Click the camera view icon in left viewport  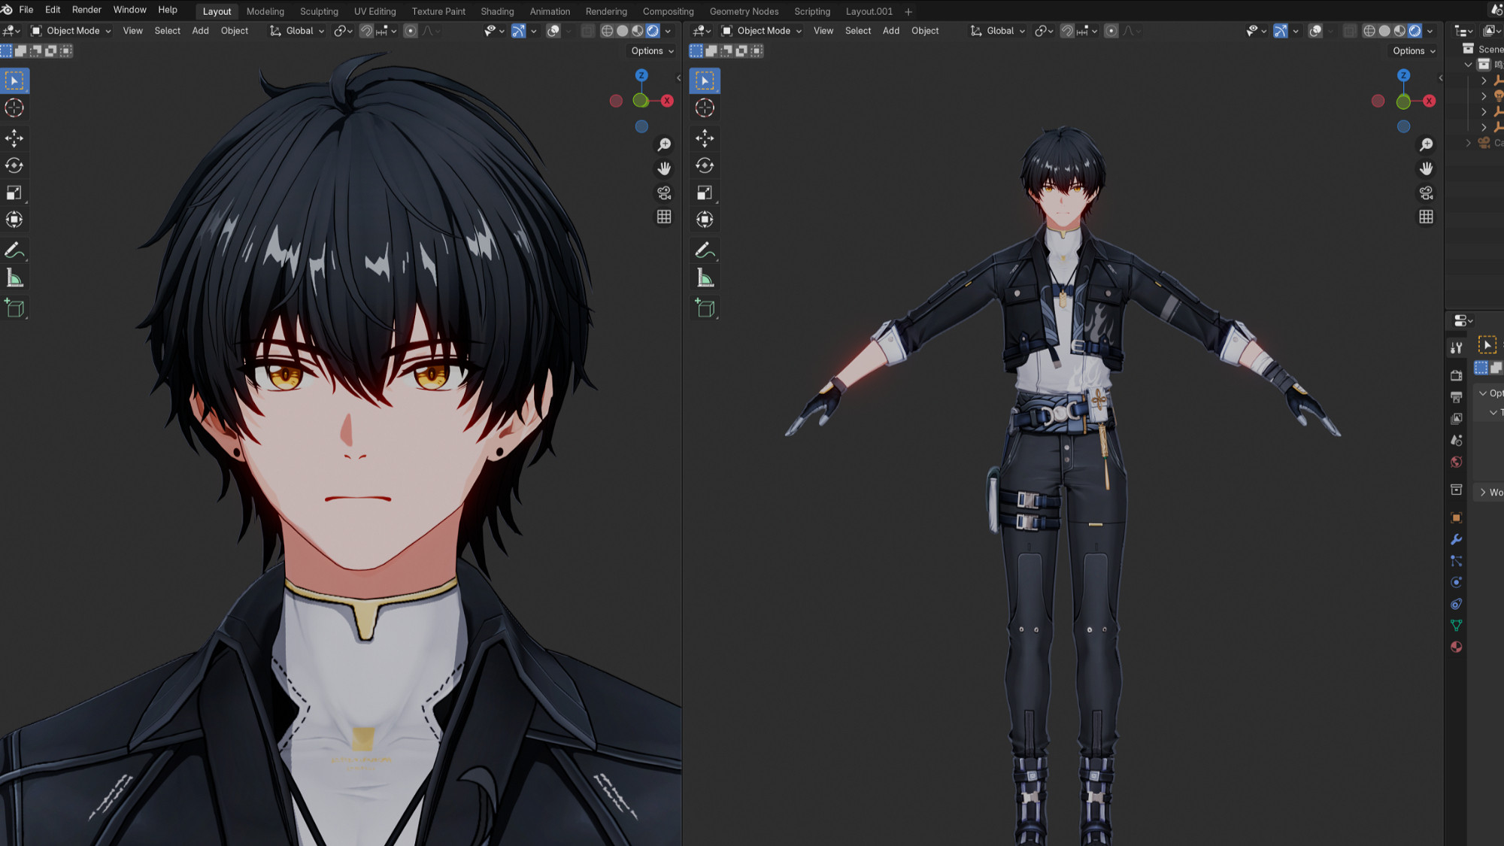tap(664, 193)
